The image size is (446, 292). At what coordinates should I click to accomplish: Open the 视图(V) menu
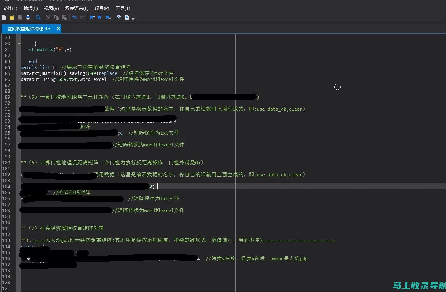click(x=51, y=8)
